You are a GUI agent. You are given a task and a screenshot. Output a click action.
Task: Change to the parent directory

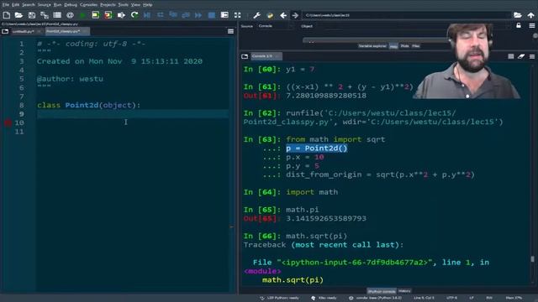point(530,15)
